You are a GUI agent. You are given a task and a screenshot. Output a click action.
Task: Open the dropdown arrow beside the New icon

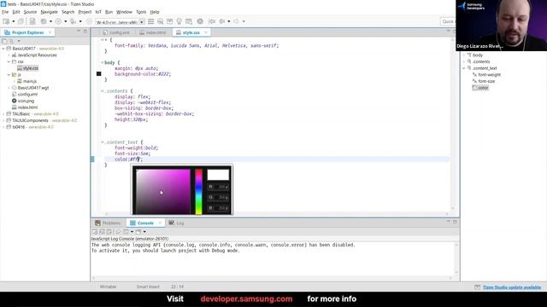pyautogui.click(x=14, y=21)
